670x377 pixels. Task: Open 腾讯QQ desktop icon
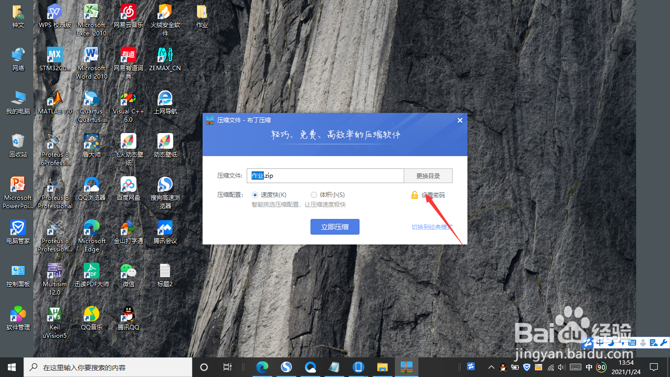129,318
